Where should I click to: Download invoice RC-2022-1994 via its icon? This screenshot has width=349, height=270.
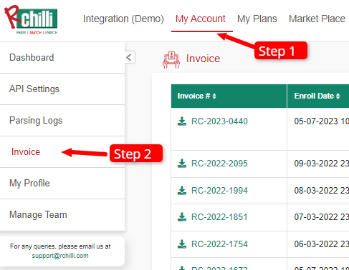(x=182, y=191)
